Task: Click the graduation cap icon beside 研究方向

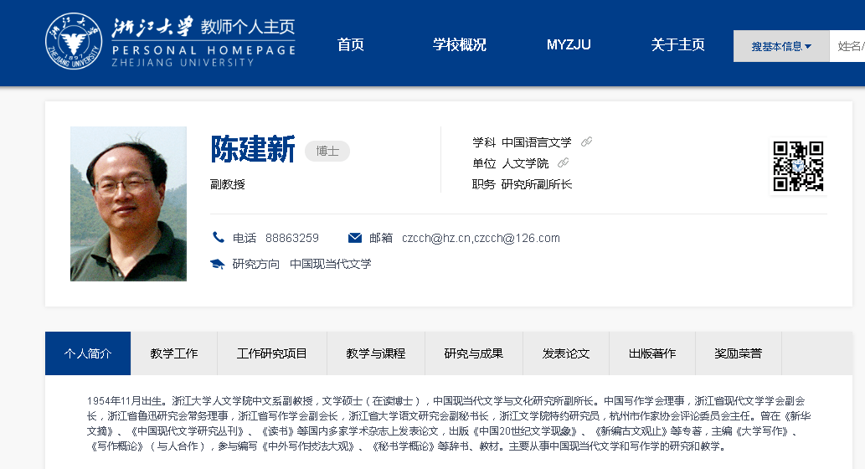Action: click(x=218, y=264)
